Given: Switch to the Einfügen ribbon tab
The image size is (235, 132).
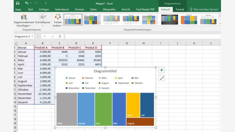Looking at the screenshot, I should tap(44, 10).
